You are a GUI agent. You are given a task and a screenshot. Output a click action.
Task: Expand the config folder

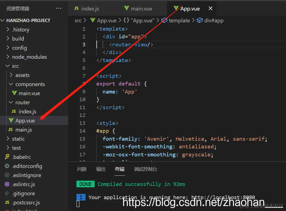tap(8, 48)
